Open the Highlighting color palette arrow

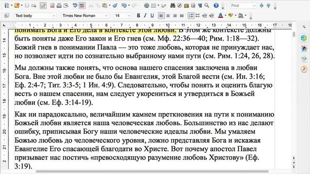coord(235,15)
